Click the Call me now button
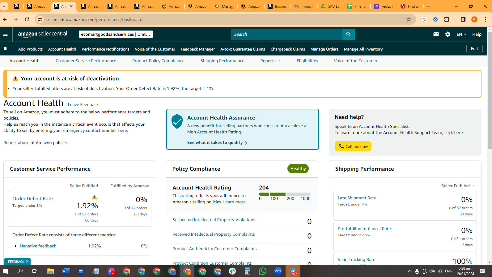The height and width of the screenshot is (277, 492). (353, 146)
